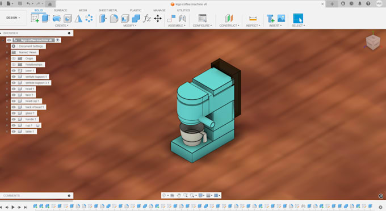Expand the Document Settings node
This screenshot has width=386, height=211.
[7, 47]
